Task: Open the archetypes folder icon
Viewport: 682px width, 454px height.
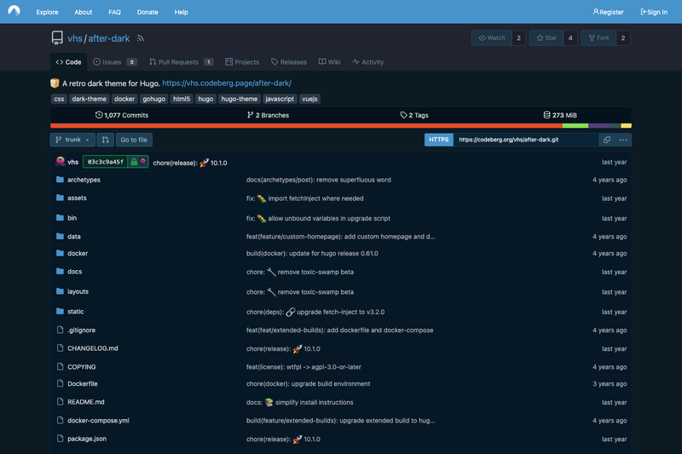Action: pos(60,180)
